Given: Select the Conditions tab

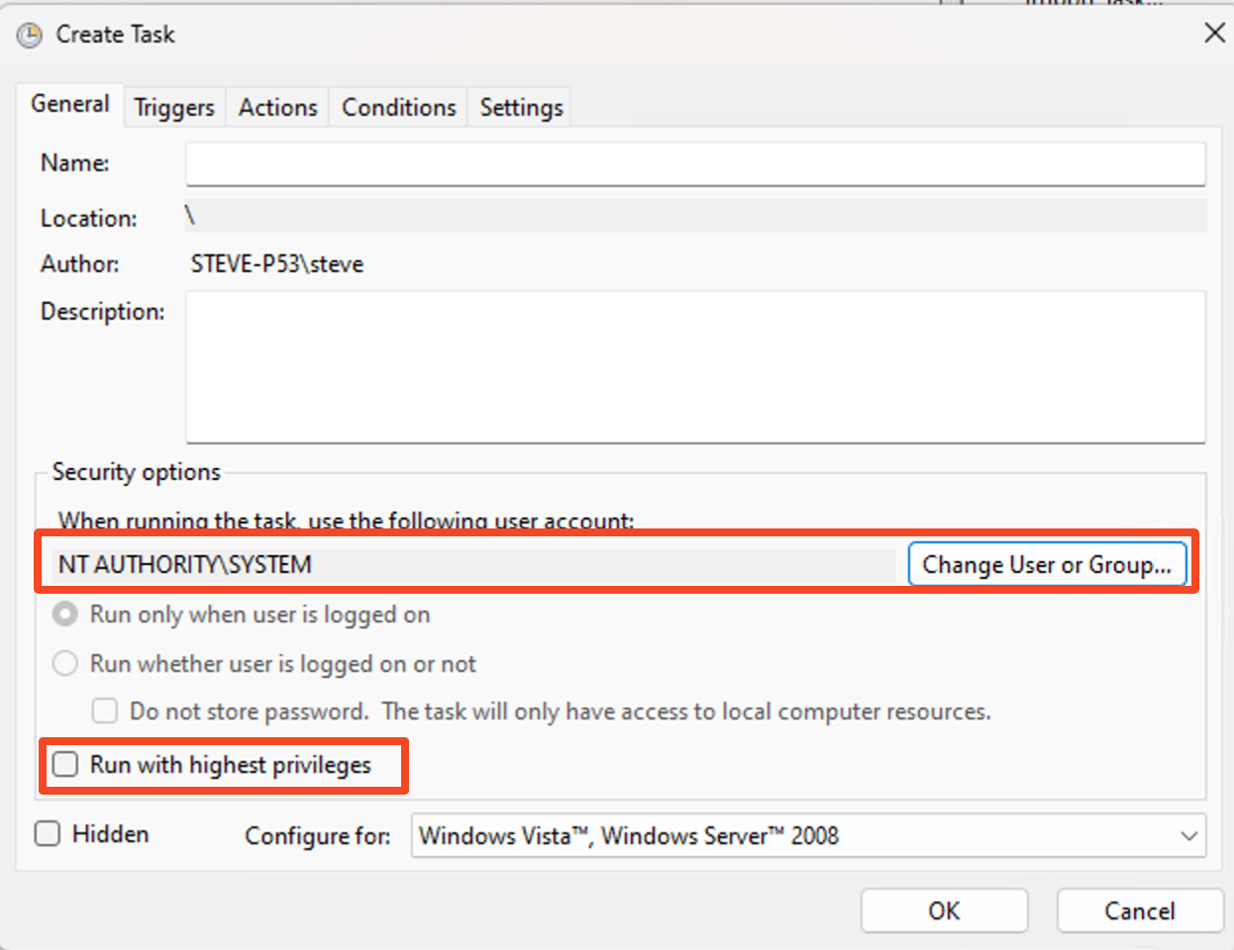Looking at the screenshot, I should tap(398, 108).
